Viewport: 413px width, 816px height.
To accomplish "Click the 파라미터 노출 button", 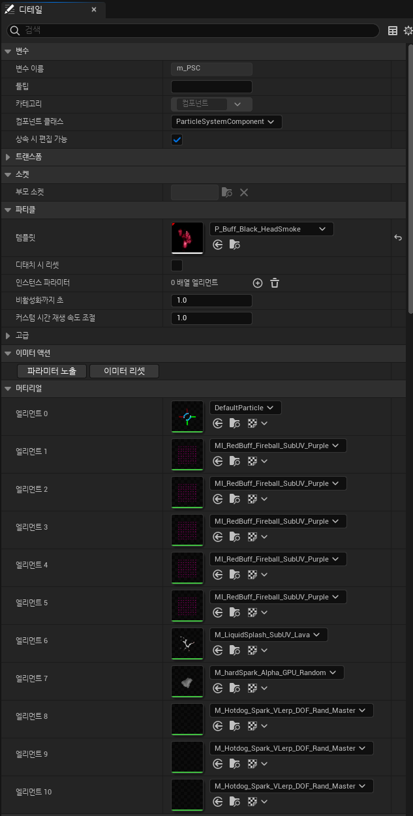I will (x=52, y=371).
